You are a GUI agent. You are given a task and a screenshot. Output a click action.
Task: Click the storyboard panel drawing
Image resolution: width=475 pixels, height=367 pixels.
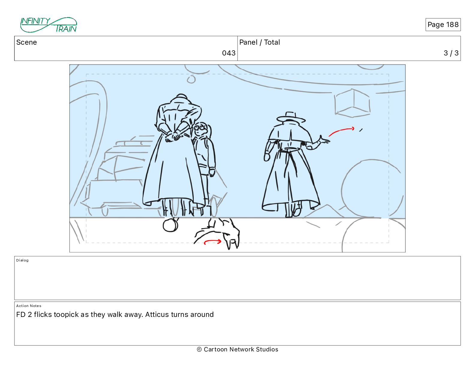(x=237, y=158)
